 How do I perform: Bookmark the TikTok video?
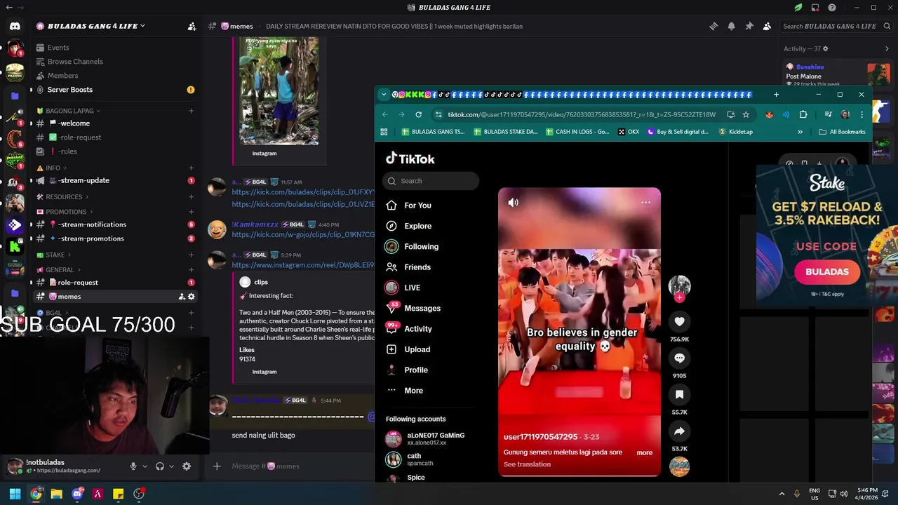point(679,395)
